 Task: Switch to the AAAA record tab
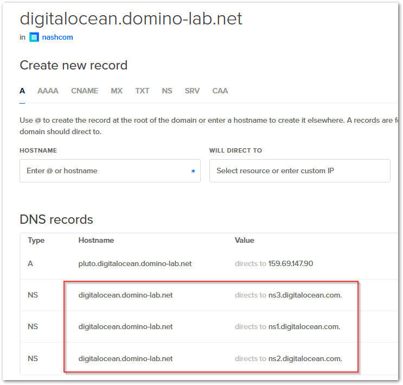[48, 91]
